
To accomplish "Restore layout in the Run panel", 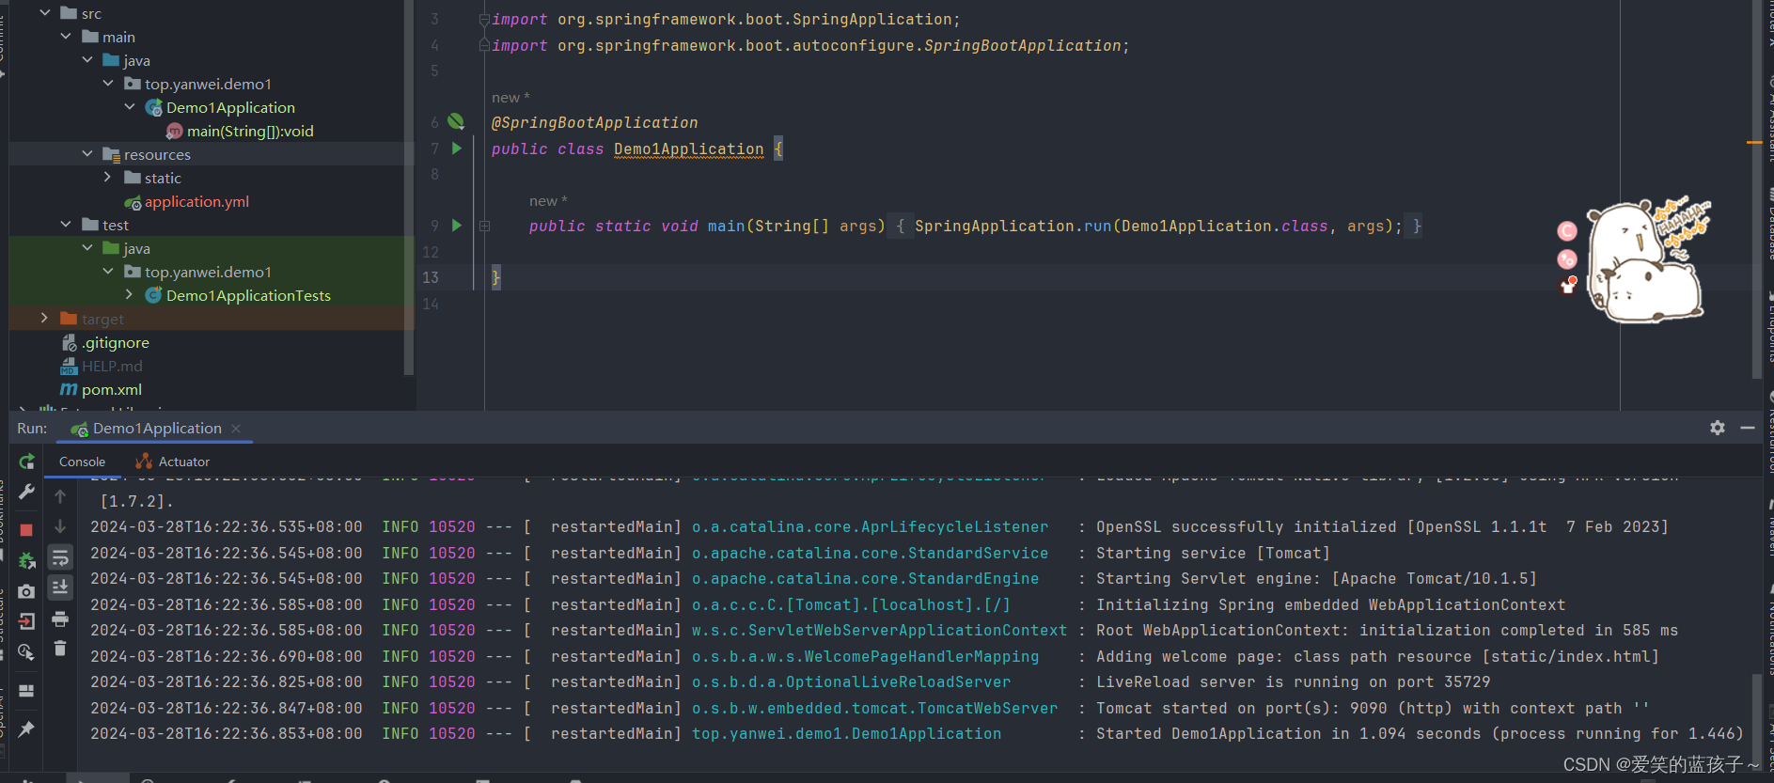I will [26, 691].
